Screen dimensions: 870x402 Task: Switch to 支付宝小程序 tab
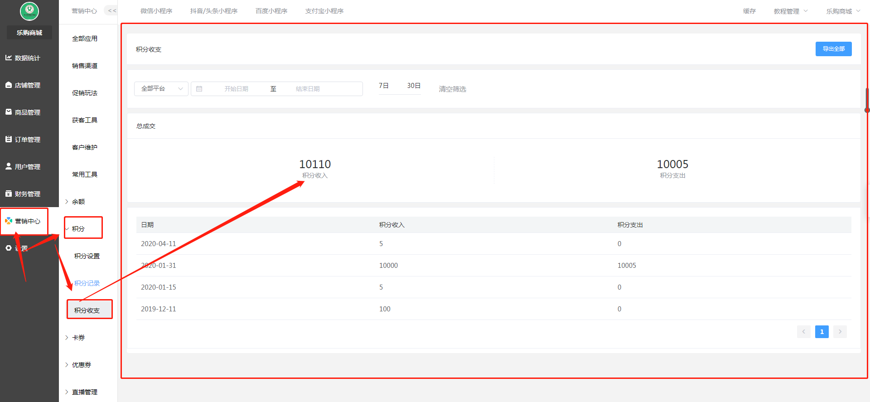(324, 11)
